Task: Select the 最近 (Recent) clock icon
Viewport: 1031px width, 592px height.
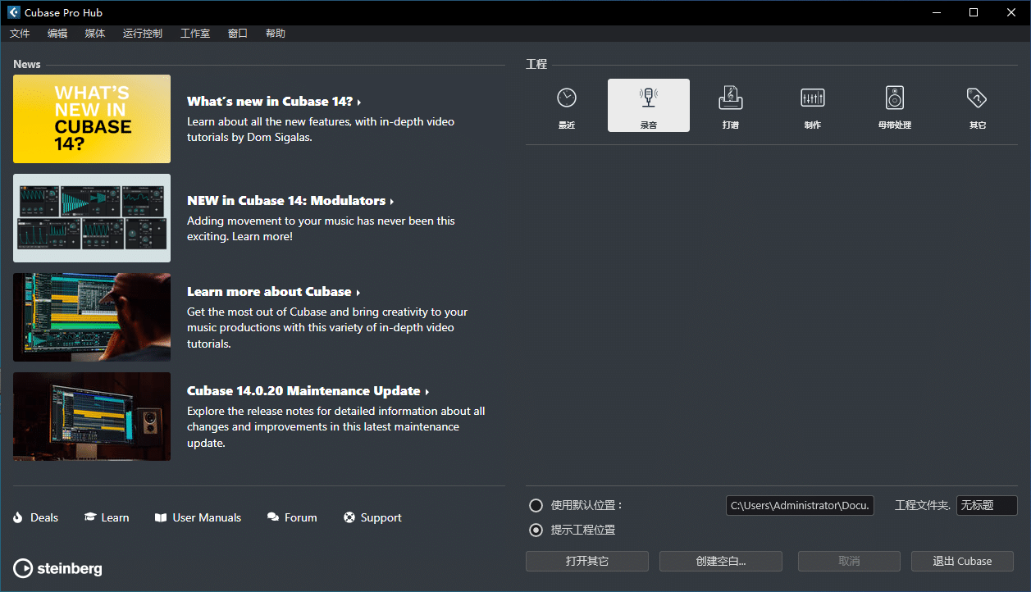Action: tap(566, 98)
